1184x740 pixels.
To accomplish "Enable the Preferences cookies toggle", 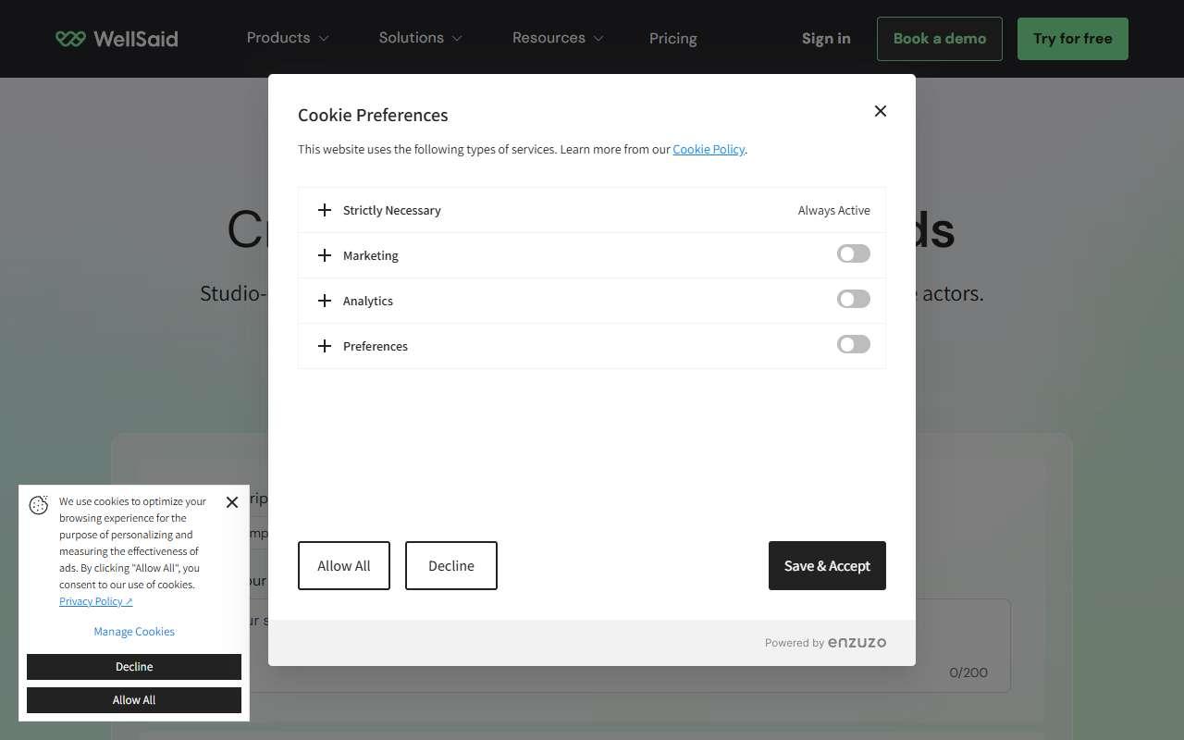I will click(x=854, y=344).
